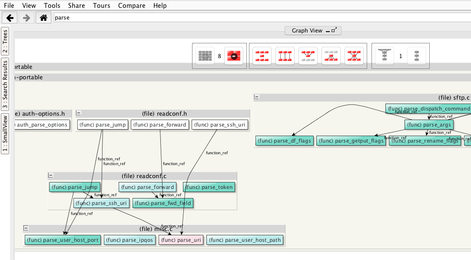The height and width of the screenshot is (260, 471).
Task: Click the red zoom-out graph icon
Action: [233, 56]
